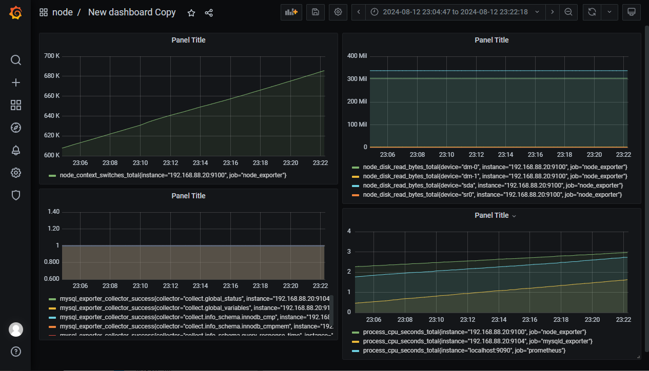This screenshot has height=371, width=649.
Task: Open the Server Admin shield icon
Action: [x=16, y=195]
